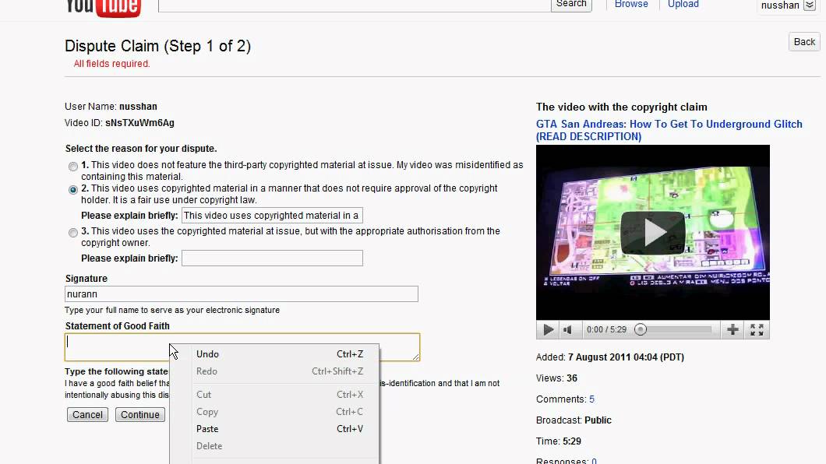Click the Back button

click(x=804, y=42)
